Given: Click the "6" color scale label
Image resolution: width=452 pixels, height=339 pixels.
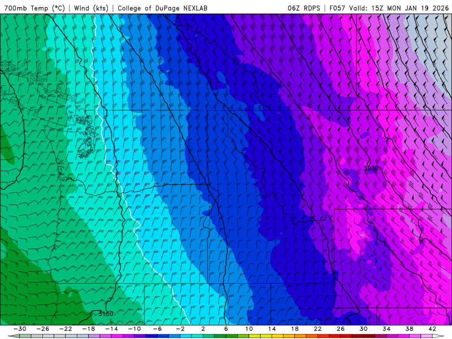Looking at the screenshot, I should pos(226,329).
